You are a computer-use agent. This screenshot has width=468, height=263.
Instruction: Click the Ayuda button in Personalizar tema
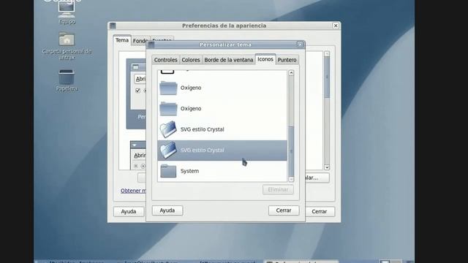167,210
